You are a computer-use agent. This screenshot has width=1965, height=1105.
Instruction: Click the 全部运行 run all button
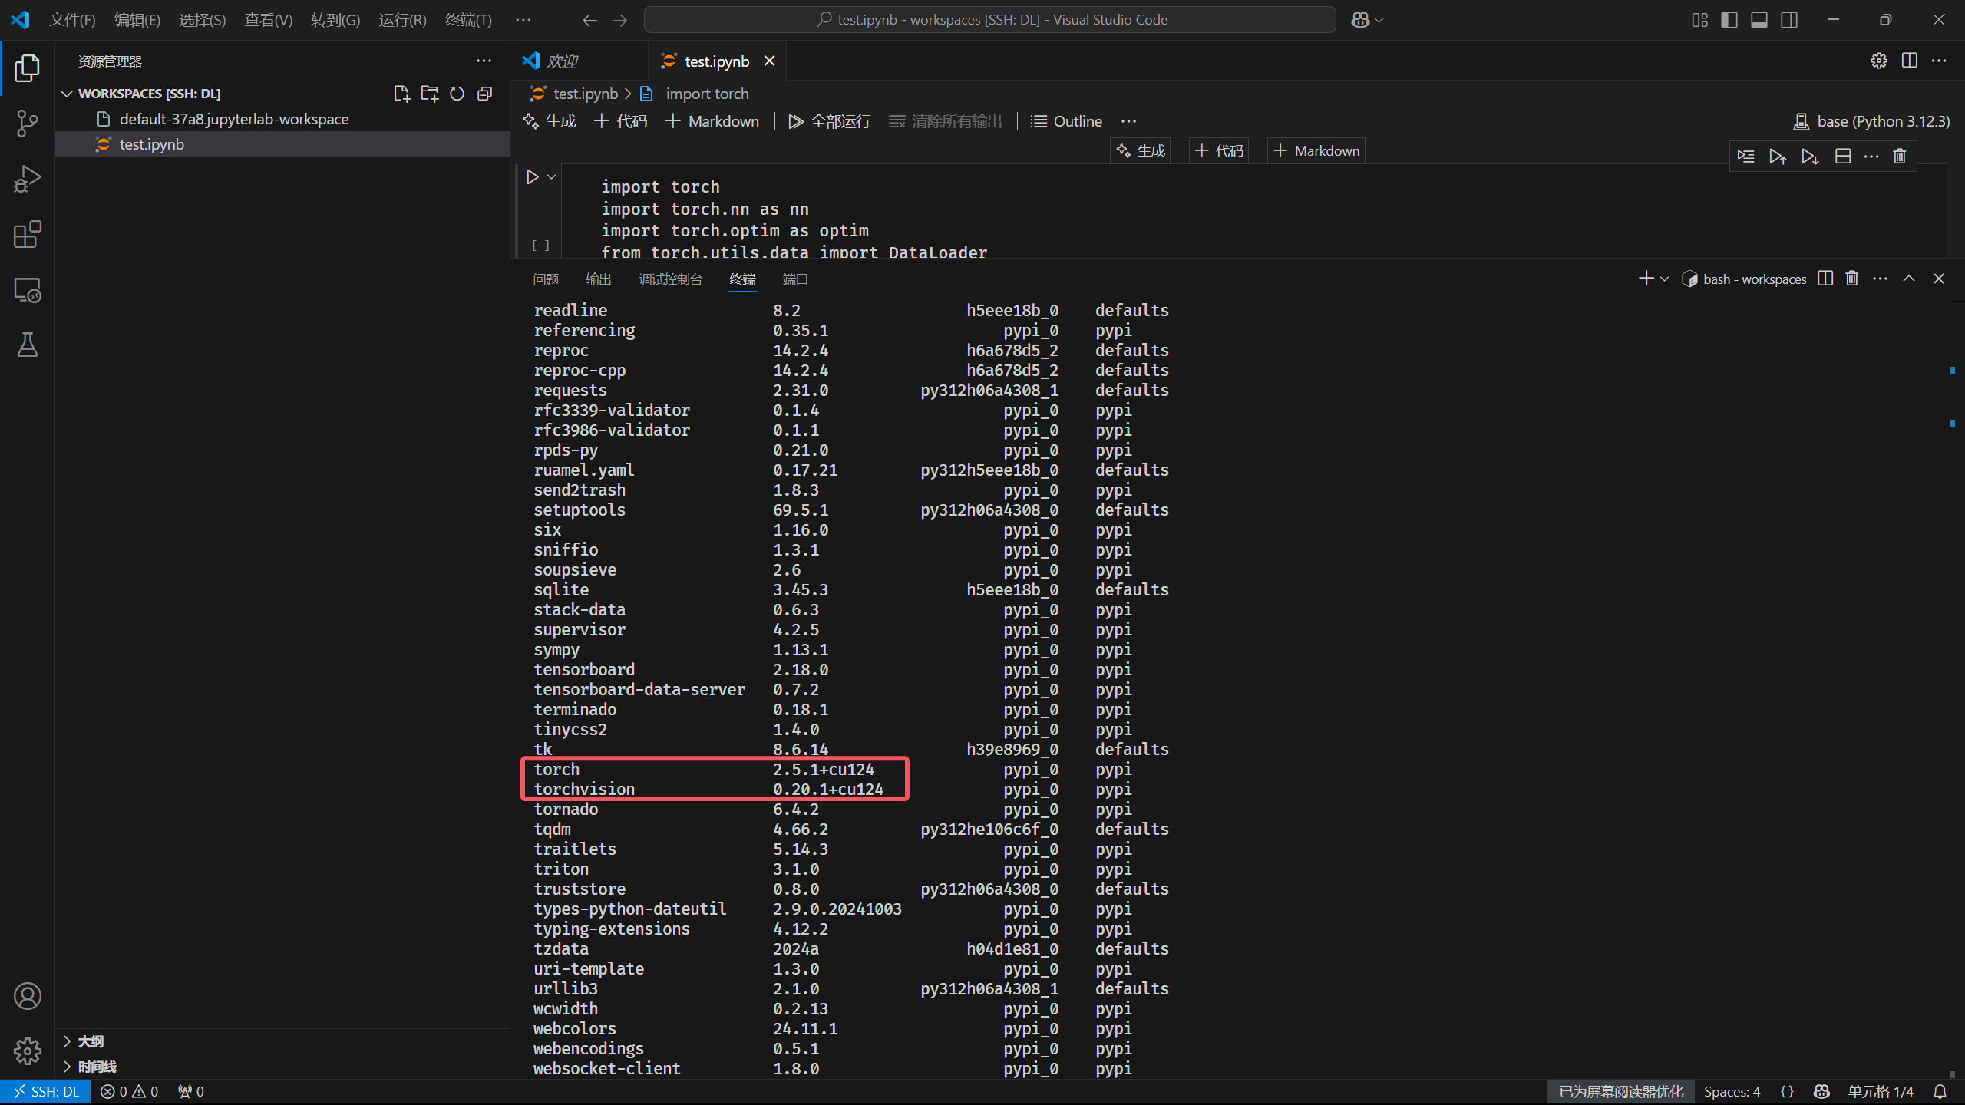pyautogui.click(x=830, y=121)
